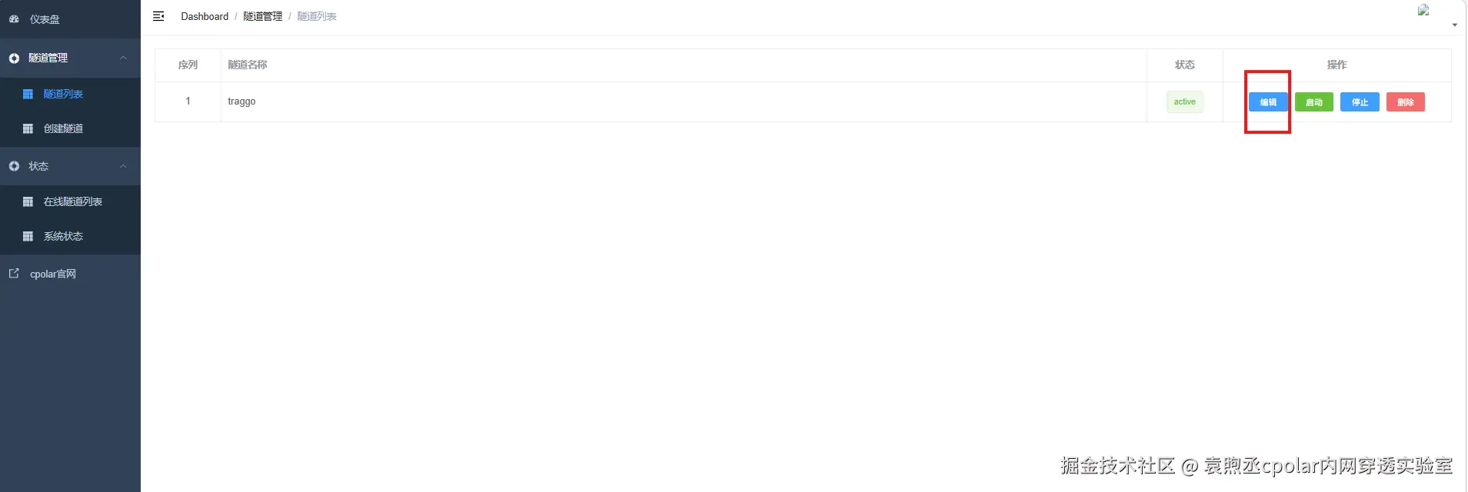Click the blue 编辑 button for traggo
Image resolution: width=1468 pixels, height=492 pixels.
click(x=1268, y=102)
